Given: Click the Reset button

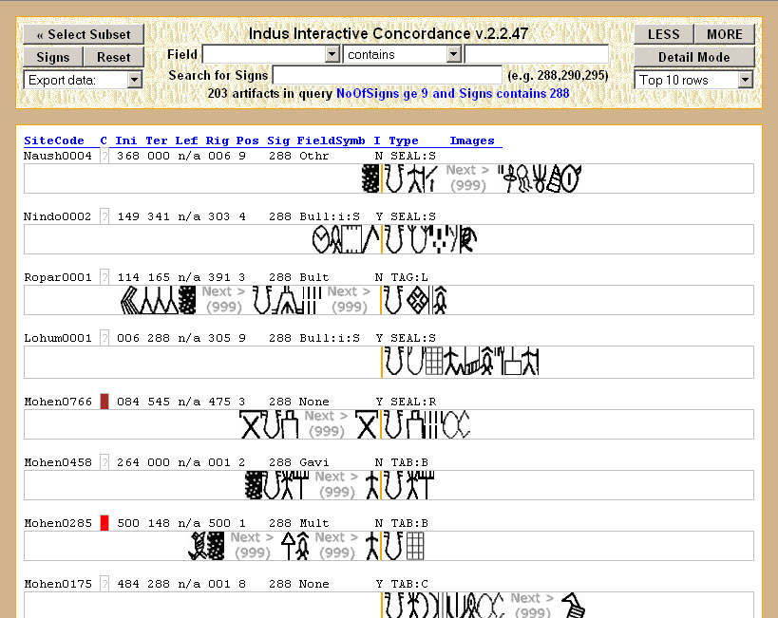Looking at the screenshot, I should [x=114, y=57].
